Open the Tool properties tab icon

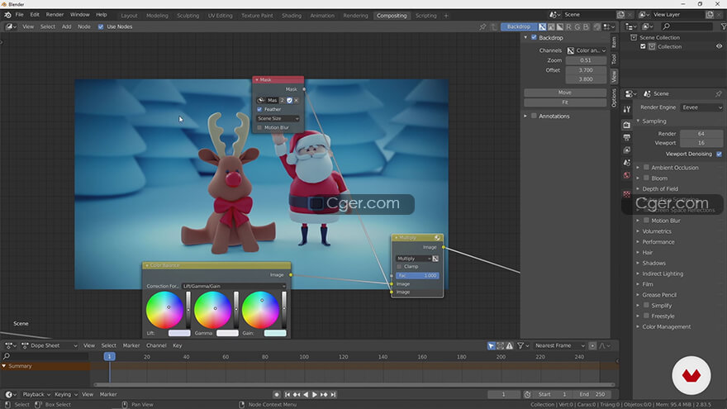627,109
